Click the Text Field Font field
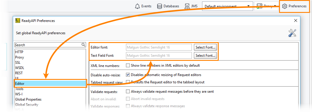The height and width of the screenshot is (112, 312). tap(159, 55)
